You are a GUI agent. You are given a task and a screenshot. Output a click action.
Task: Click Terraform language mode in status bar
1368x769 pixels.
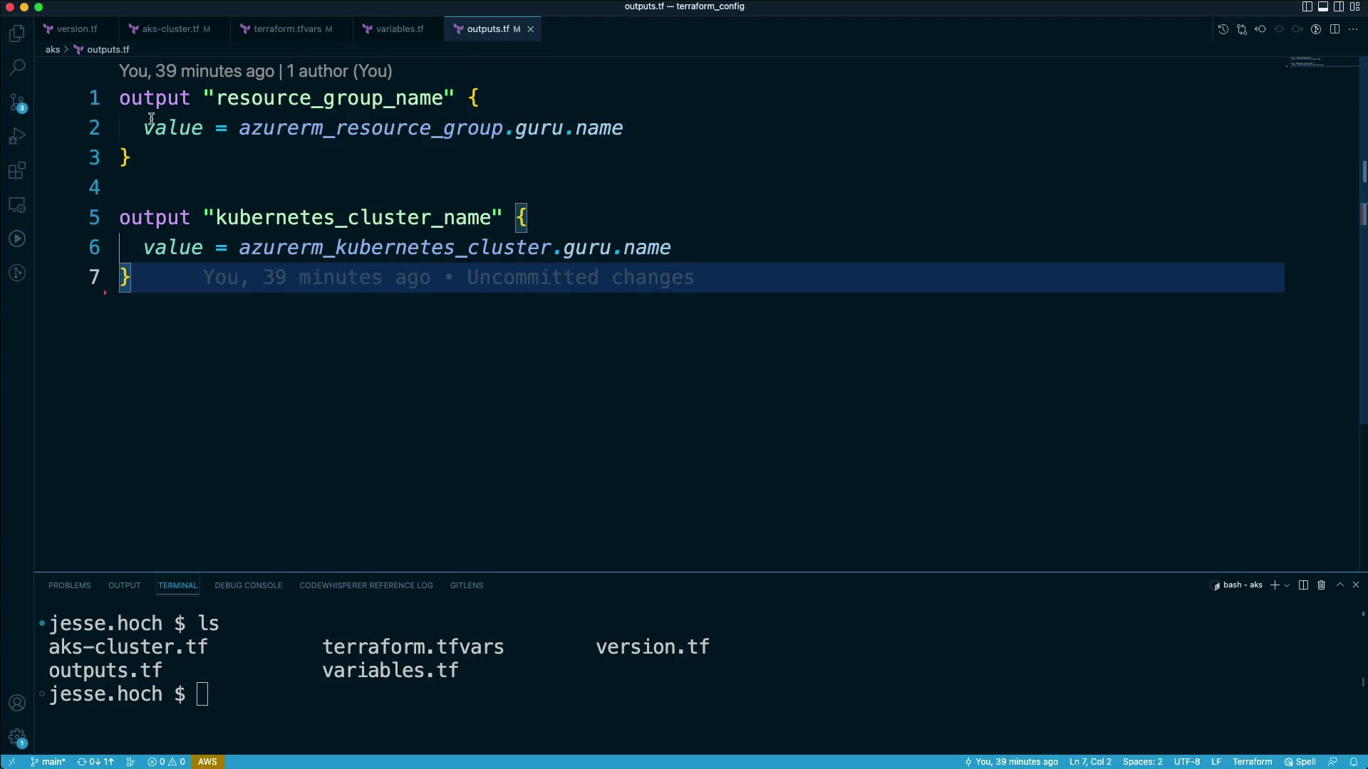[x=1252, y=762]
